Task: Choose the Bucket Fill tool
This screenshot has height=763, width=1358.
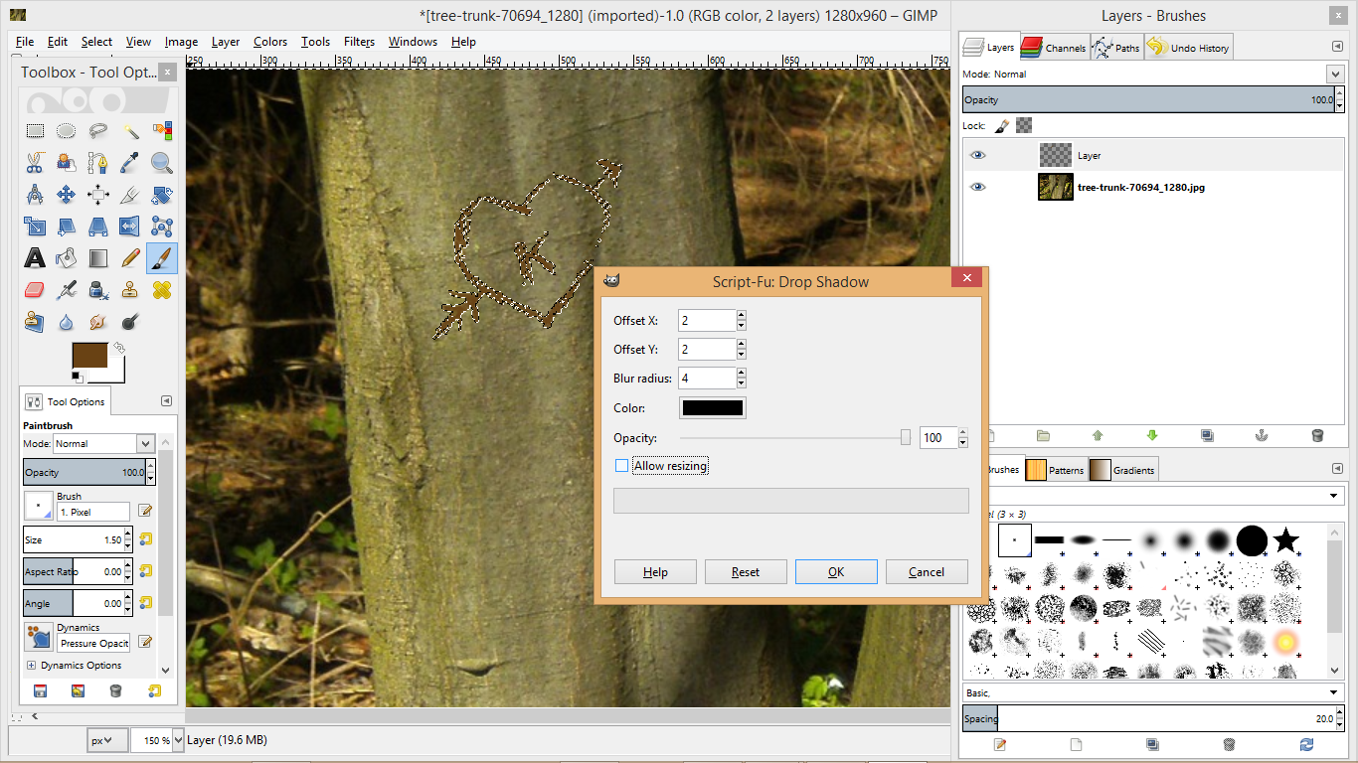Action: click(x=66, y=257)
